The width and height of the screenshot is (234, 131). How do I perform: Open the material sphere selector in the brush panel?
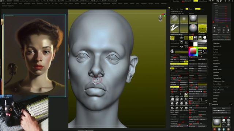(x=193, y=19)
